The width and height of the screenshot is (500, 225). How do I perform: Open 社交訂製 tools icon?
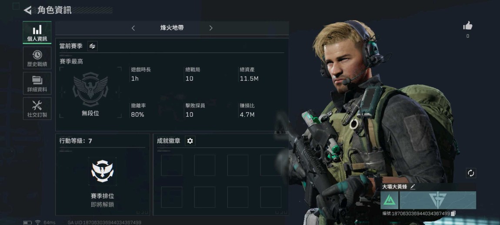[x=37, y=109]
